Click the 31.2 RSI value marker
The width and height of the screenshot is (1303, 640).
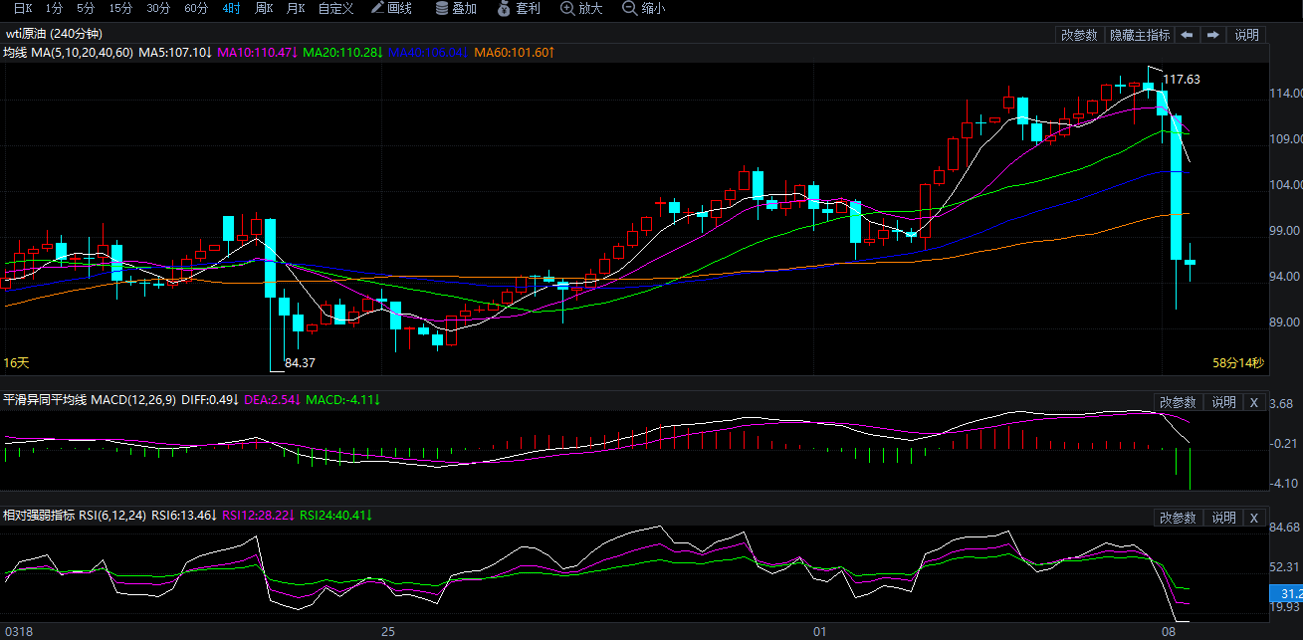[1285, 592]
